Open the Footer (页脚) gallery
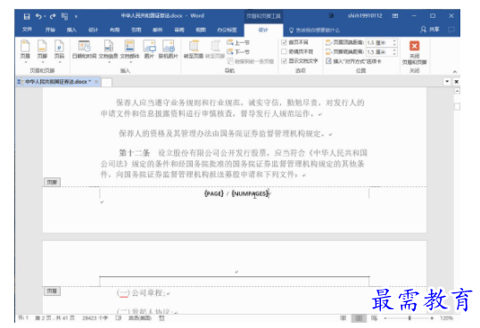The height and width of the screenshot is (328, 480). (x=42, y=51)
